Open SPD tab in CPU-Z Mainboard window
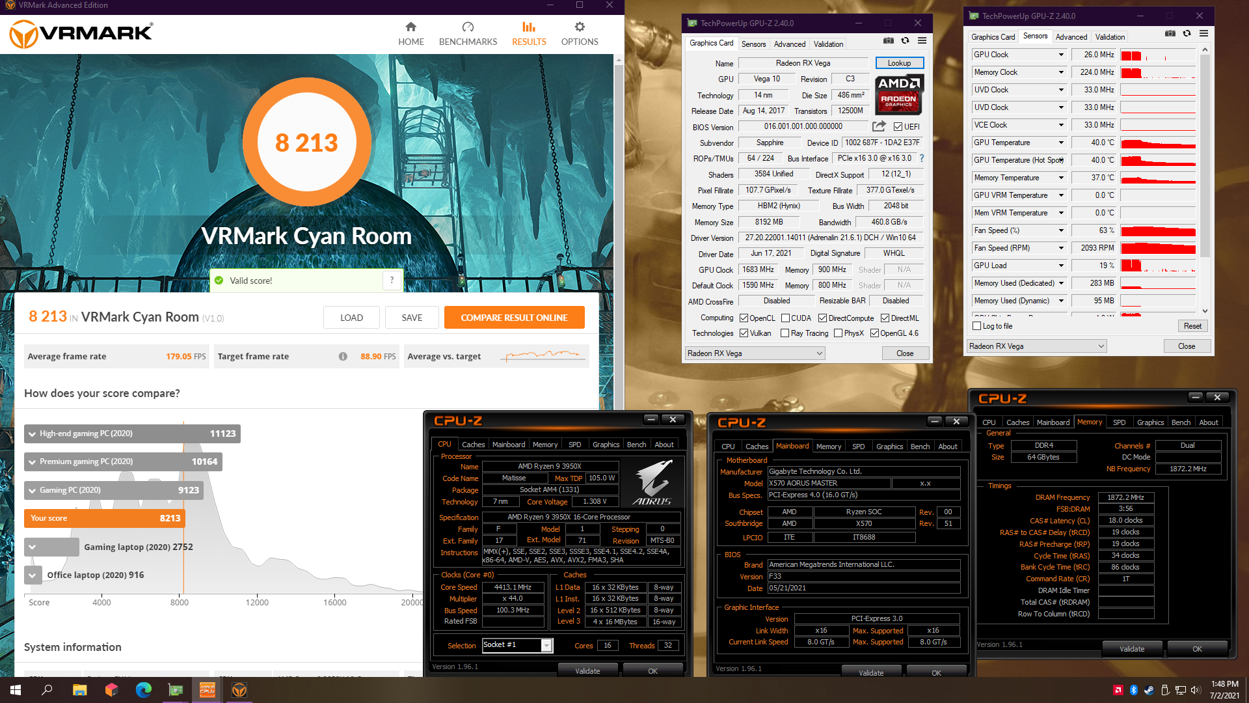Screen dimensions: 1249x703 (859, 447)
